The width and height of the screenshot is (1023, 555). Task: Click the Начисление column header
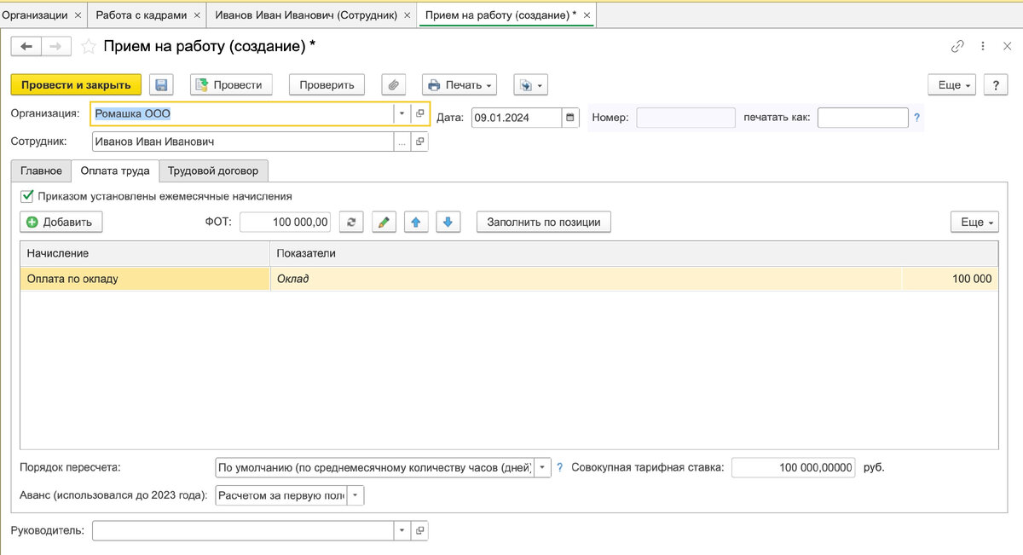click(x=145, y=253)
